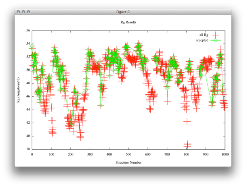Click the 'accepted' legend label
246x187 pixels.
pyautogui.click(x=202, y=40)
